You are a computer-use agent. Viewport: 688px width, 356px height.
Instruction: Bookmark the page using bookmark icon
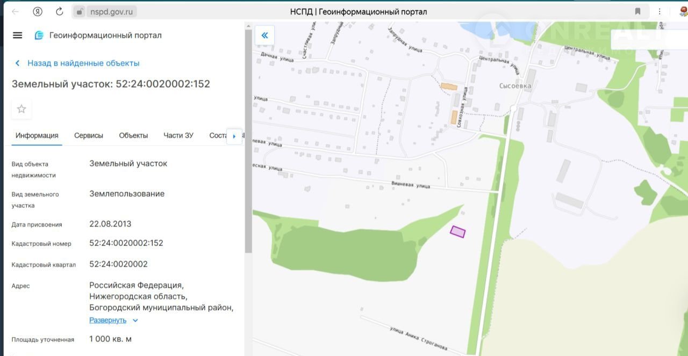pos(637,11)
